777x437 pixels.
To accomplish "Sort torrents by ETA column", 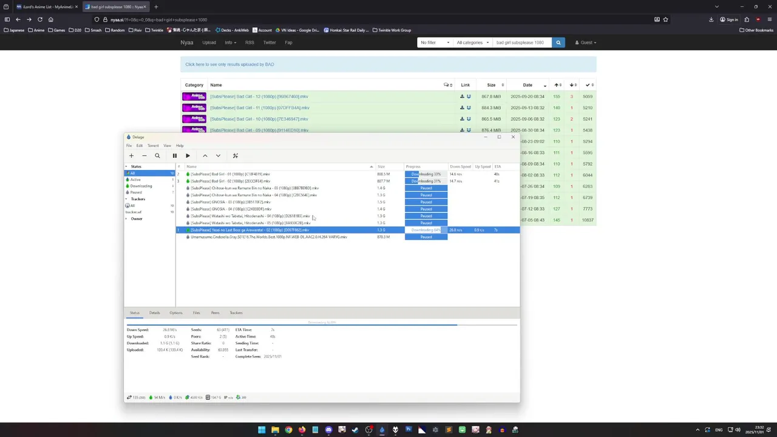I will pos(506,166).
